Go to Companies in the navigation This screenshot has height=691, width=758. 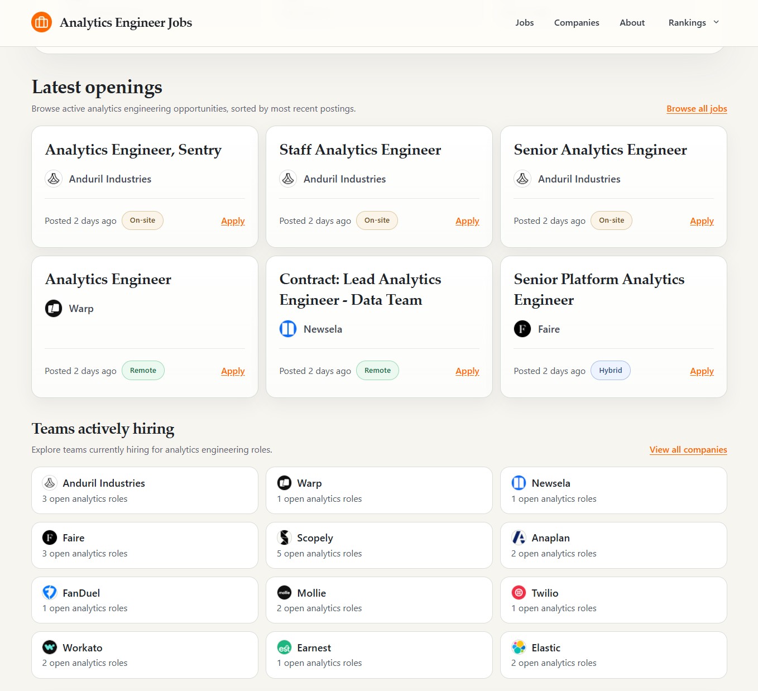tap(577, 22)
